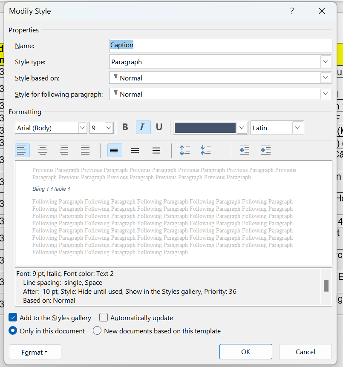The image size is (343, 367).
Task: Open help with question mark icon
Action: tap(292, 11)
